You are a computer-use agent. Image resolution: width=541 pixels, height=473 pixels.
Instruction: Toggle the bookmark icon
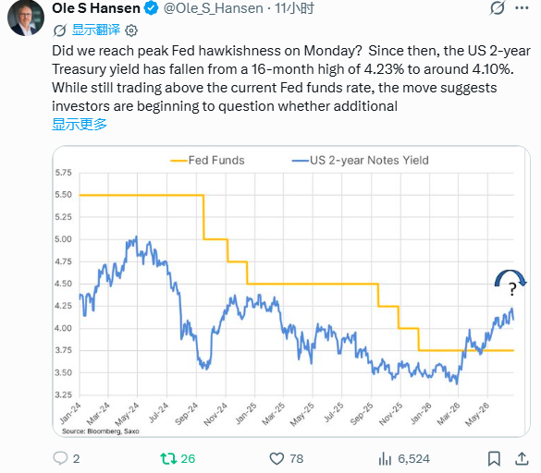(494, 459)
